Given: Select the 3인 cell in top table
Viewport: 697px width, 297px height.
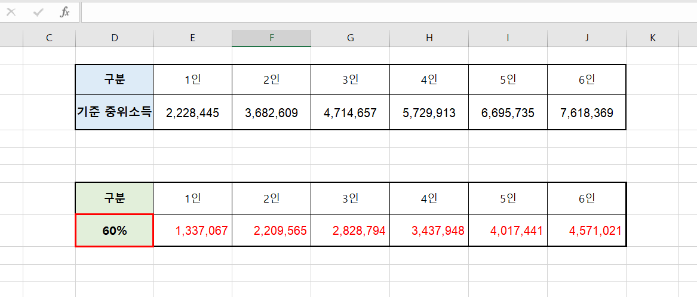Looking at the screenshot, I should point(350,79).
